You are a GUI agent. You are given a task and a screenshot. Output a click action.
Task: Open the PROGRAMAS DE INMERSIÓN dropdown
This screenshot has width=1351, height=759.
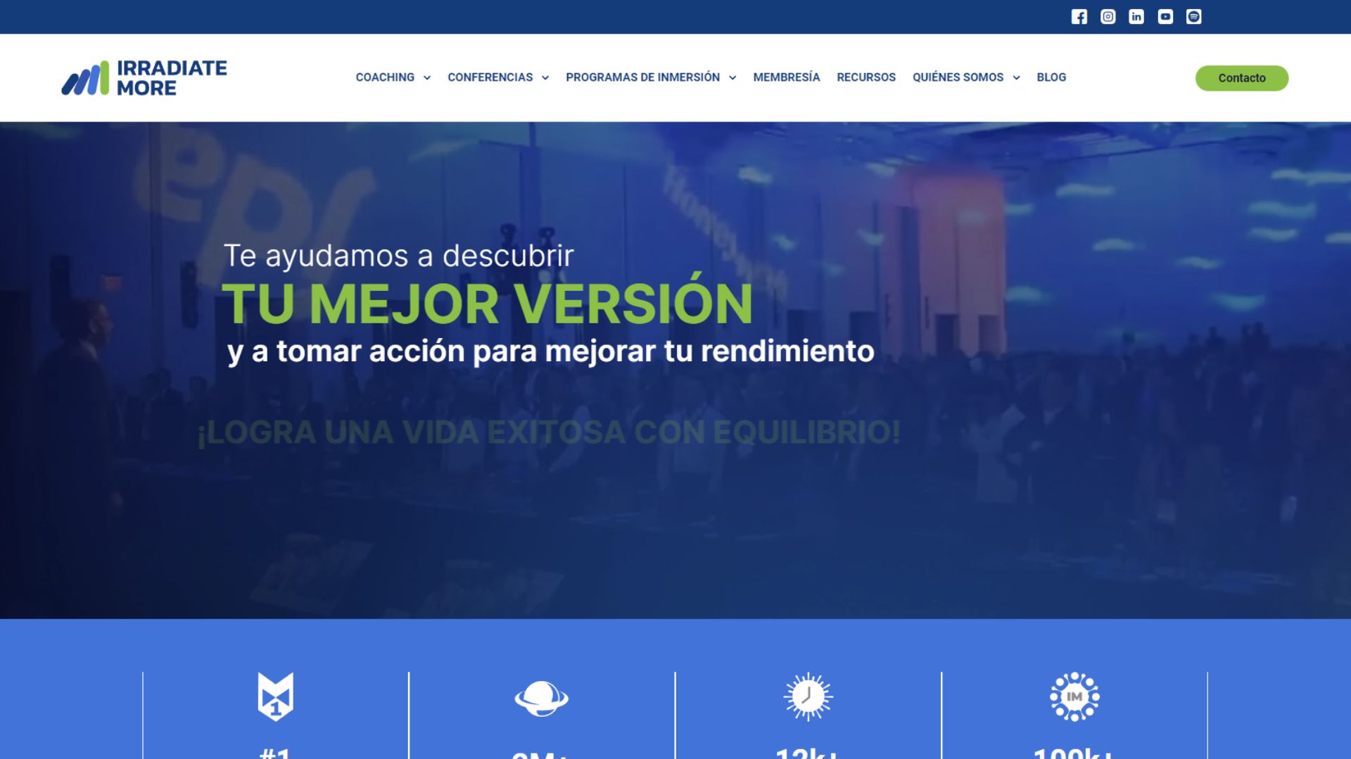(642, 77)
